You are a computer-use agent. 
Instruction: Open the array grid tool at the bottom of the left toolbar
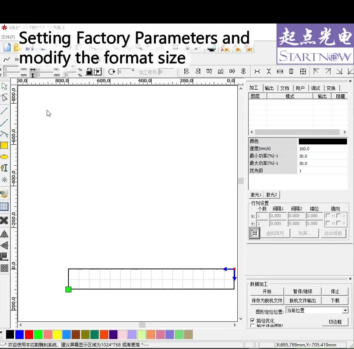click(x=4, y=268)
